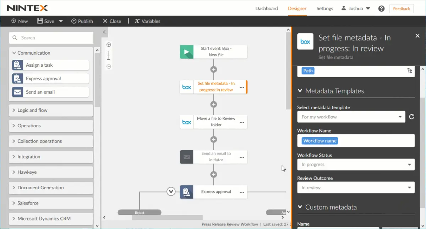
Task: Click the canvas horizontal scrollbar
Action: coord(168,217)
